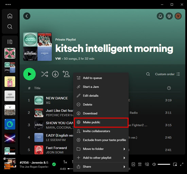Navigate back with the arrow button
Viewport: 187px width, 174px height.
pyautogui.click(x=27, y=16)
